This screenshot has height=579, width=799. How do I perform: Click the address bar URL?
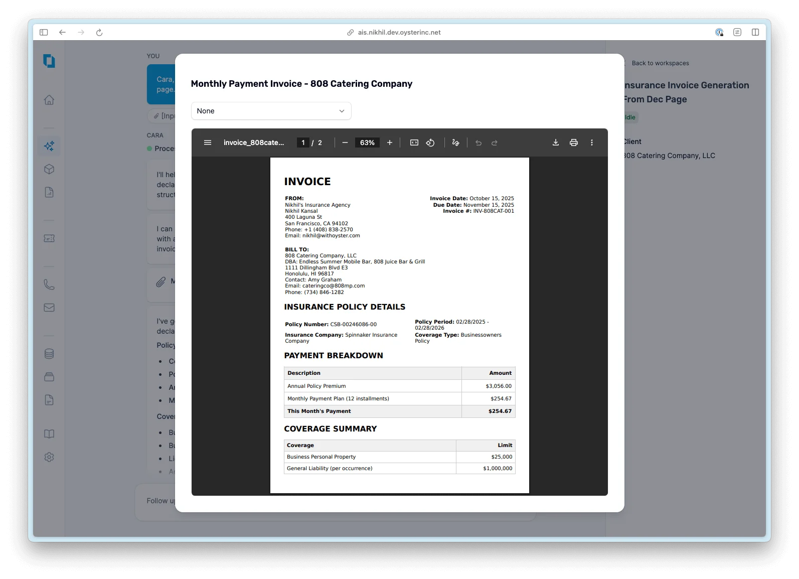[x=399, y=32]
